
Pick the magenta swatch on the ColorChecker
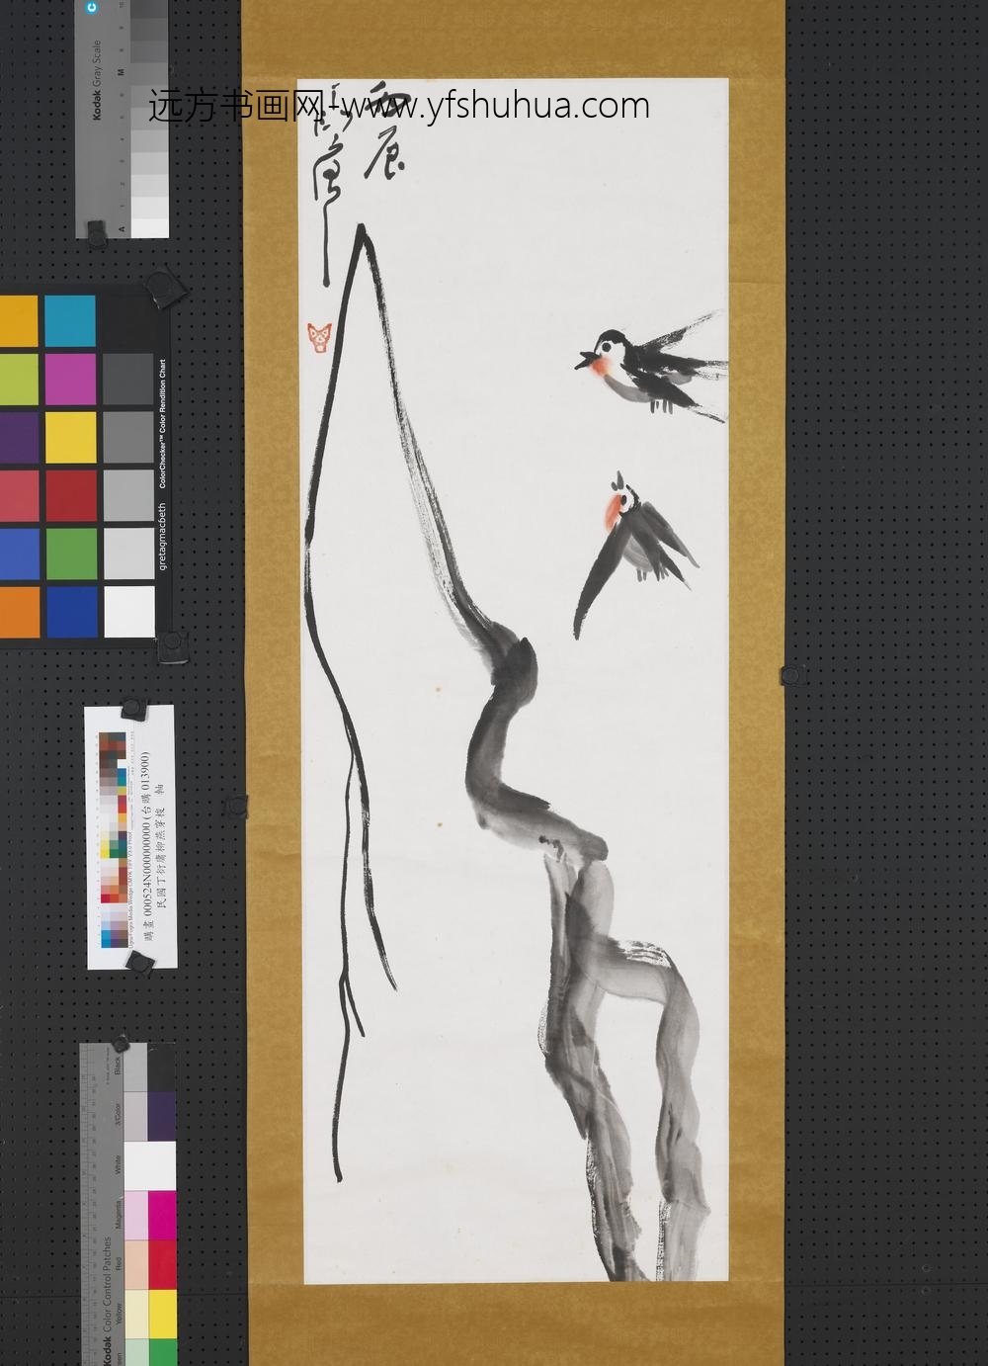69,379
